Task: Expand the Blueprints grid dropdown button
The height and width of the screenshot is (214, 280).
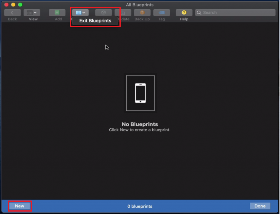Action: pyautogui.click(x=80, y=13)
